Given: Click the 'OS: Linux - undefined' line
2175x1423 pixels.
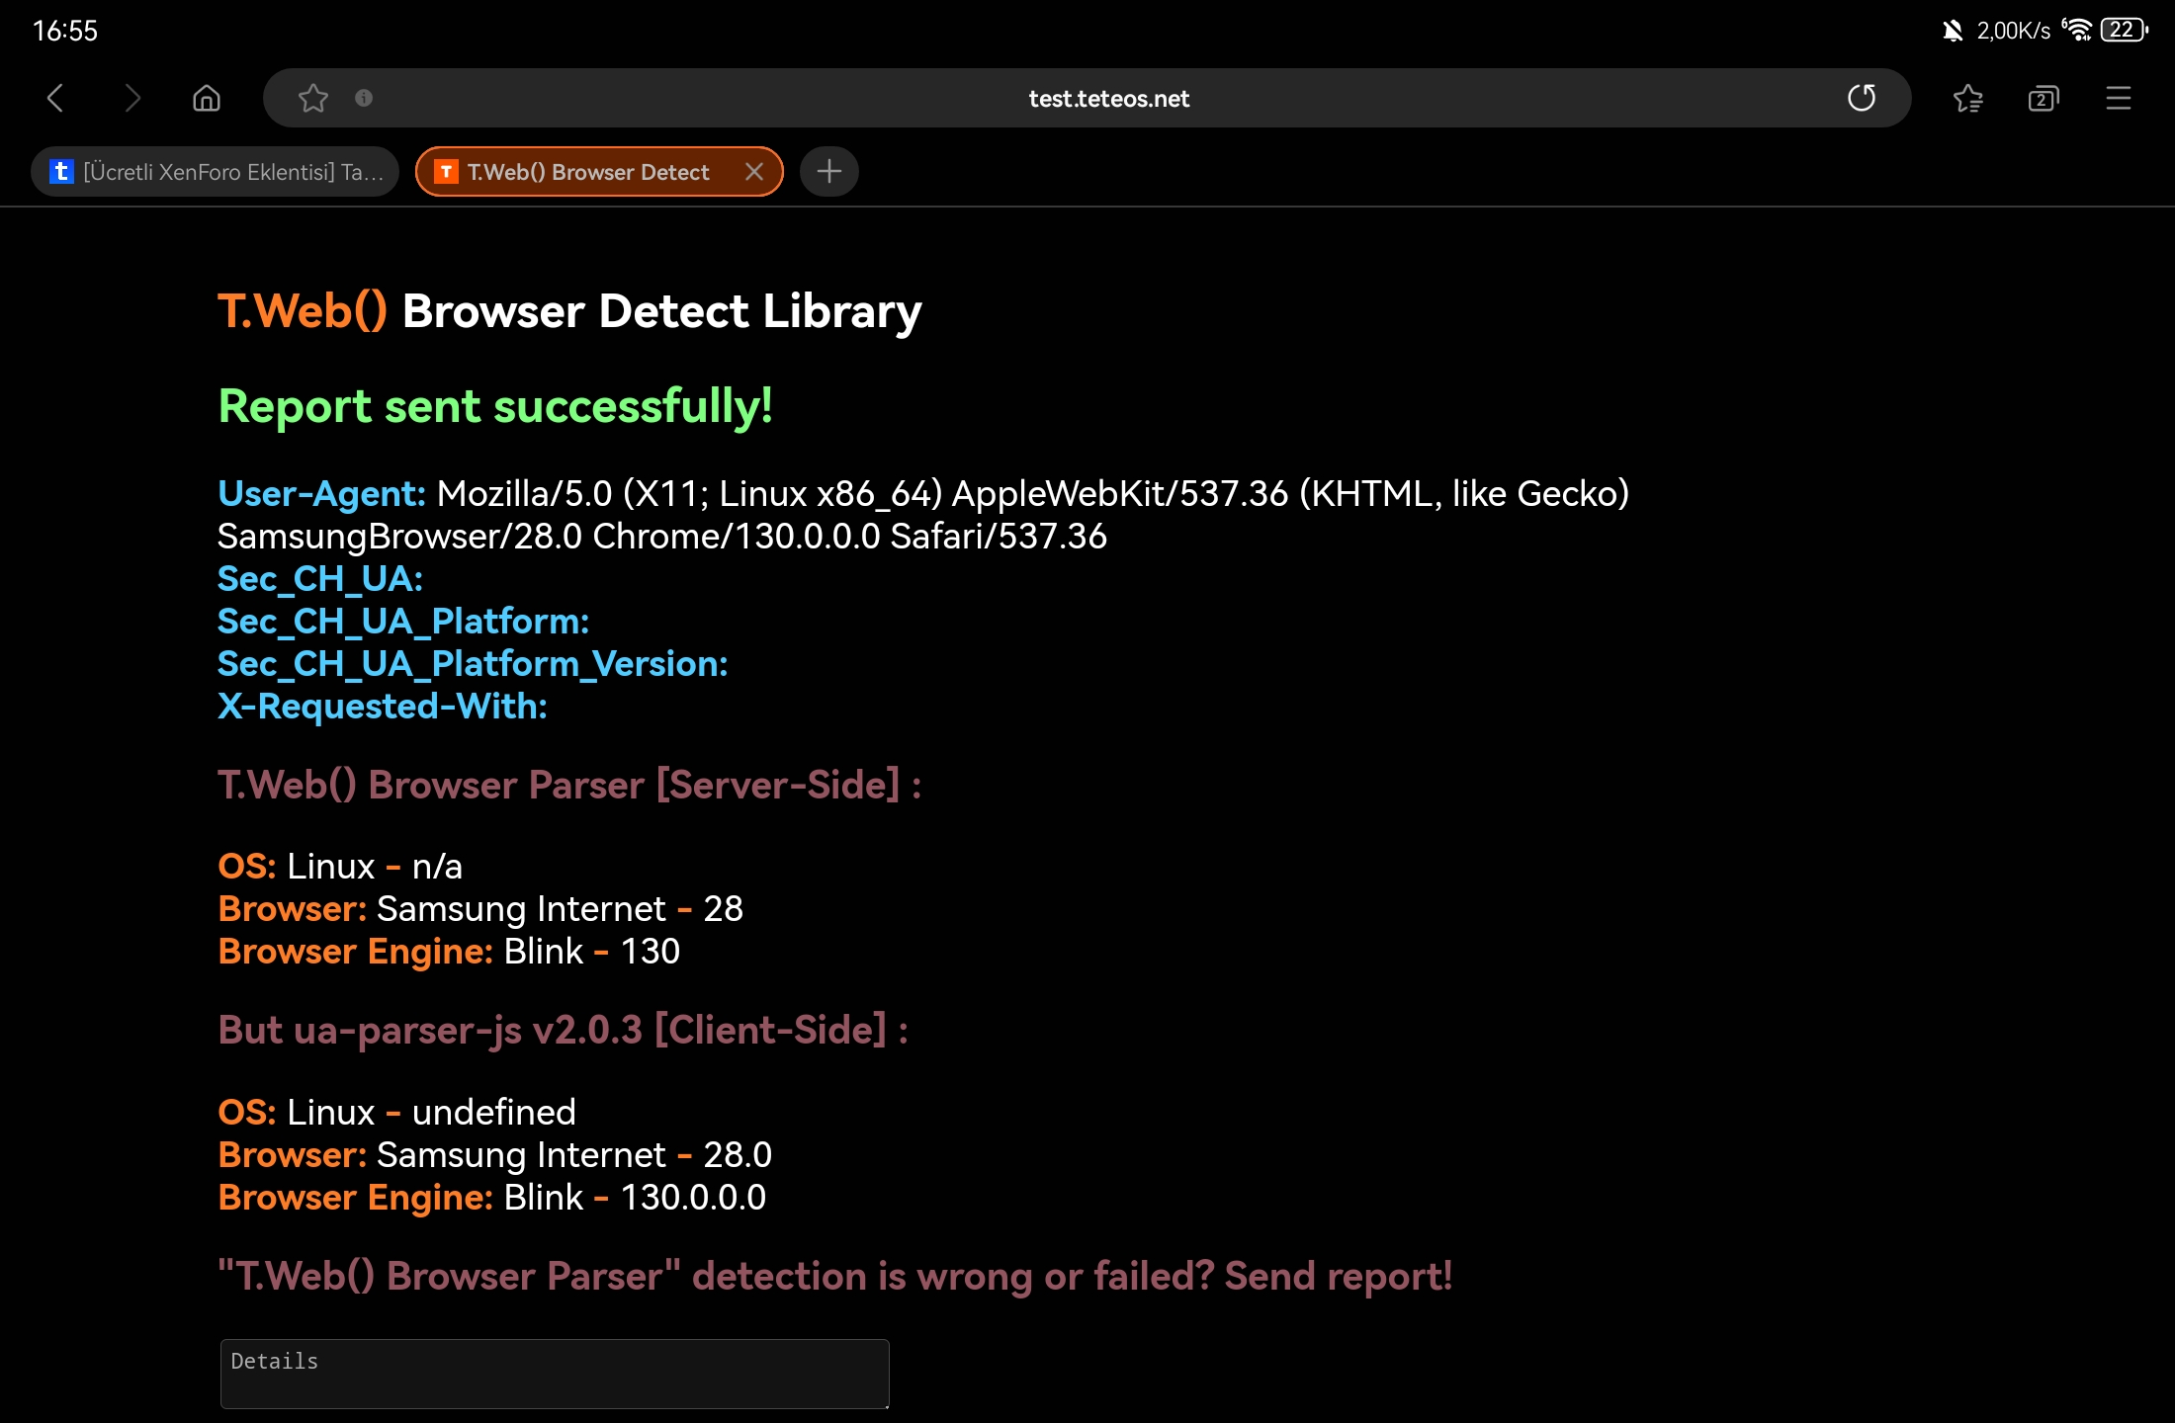Looking at the screenshot, I should click(x=396, y=1112).
